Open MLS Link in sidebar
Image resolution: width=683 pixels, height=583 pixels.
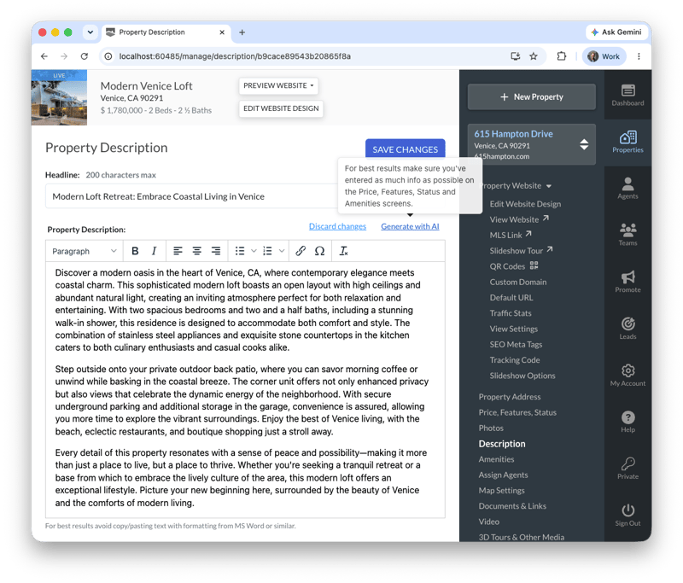[x=510, y=235]
